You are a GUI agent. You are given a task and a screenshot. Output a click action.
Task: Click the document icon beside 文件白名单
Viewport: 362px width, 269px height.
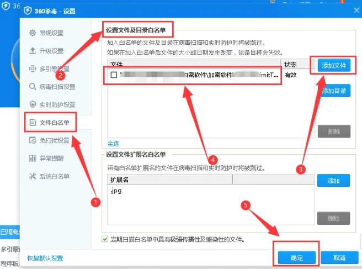click(x=33, y=122)
